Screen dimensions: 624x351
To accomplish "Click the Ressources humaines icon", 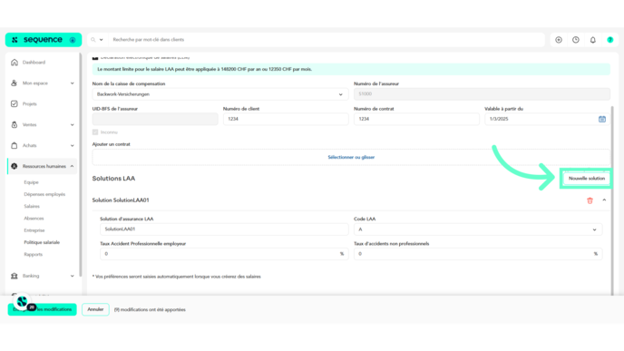I will pos(15,166).
